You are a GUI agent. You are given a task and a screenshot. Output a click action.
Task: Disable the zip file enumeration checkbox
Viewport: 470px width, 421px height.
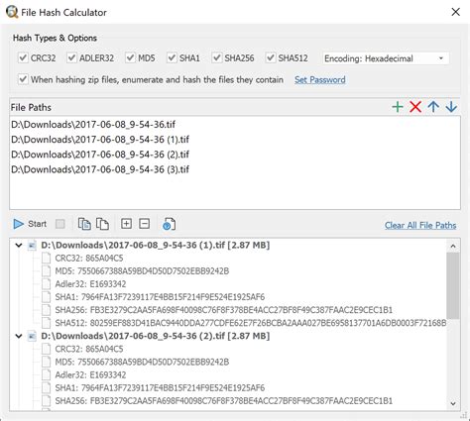coord(23,79)
